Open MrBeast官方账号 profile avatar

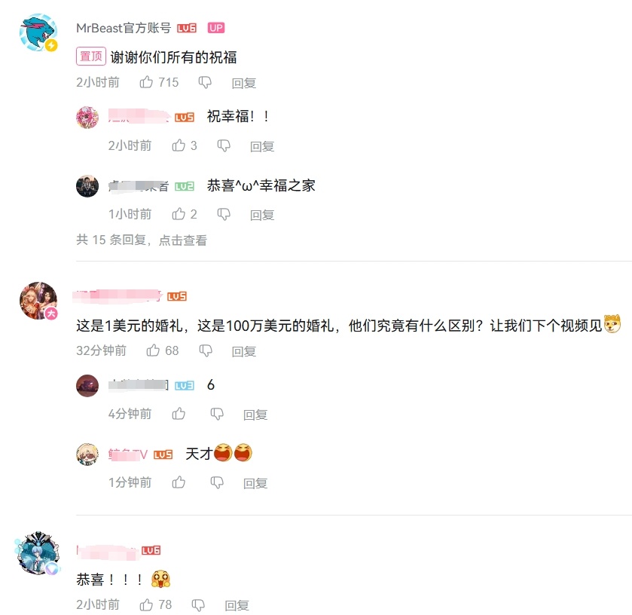click(x=38, y=32)
